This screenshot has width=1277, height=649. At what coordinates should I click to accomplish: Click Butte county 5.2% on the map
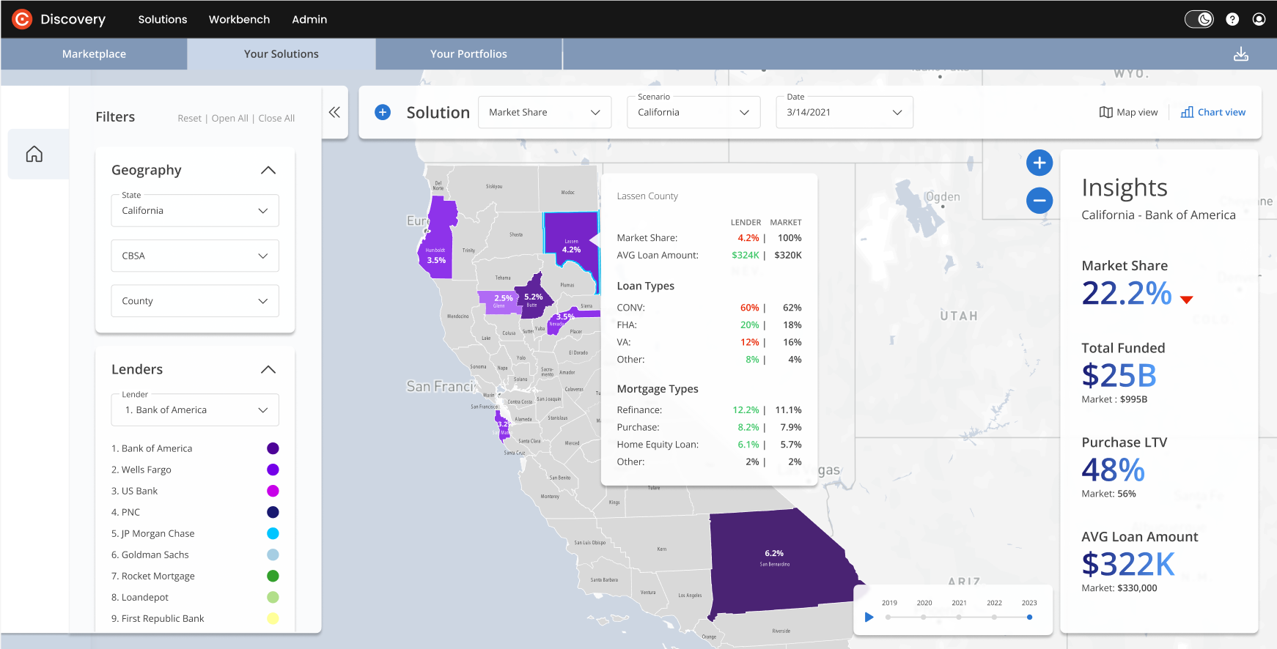(533, 297)
